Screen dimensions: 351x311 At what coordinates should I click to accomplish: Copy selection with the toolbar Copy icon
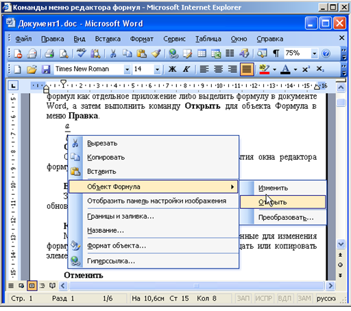click(128, 53)
